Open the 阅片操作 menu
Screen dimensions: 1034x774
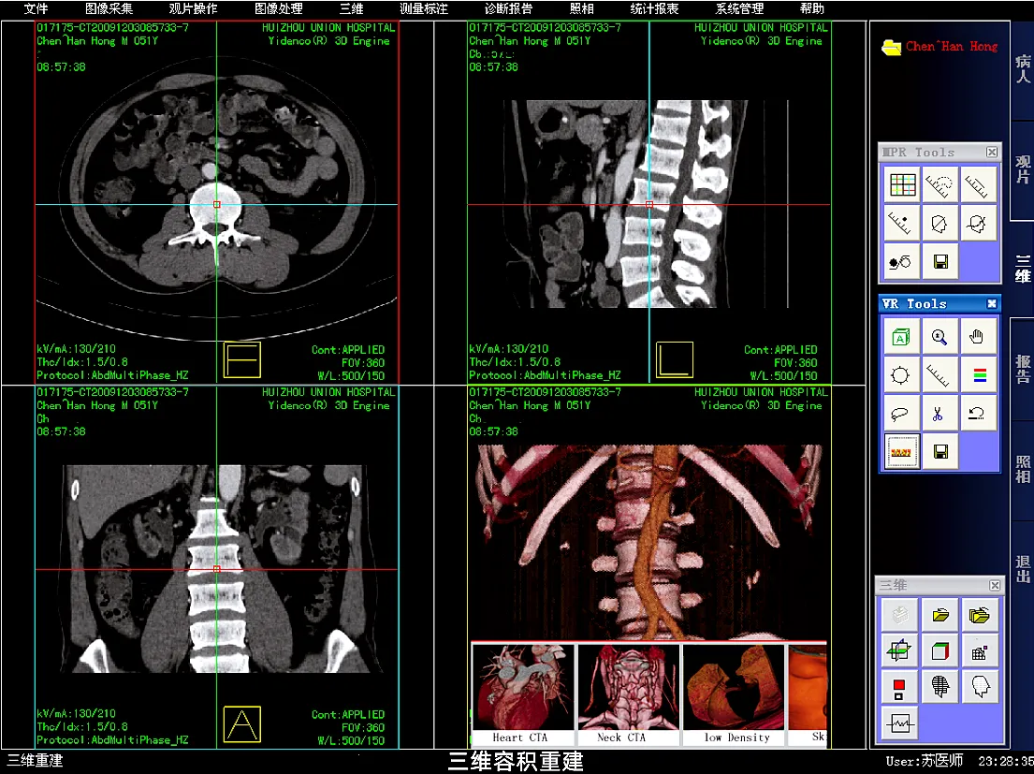coord(193,8)
